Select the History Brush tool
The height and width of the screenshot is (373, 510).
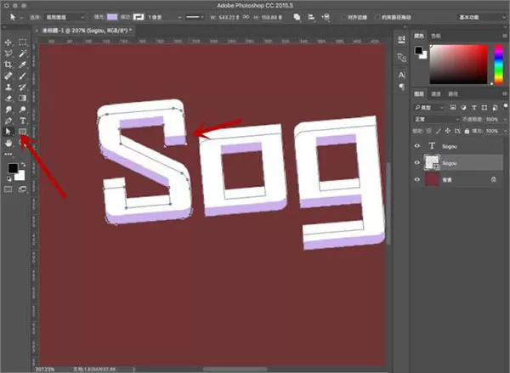coord(22,87)
